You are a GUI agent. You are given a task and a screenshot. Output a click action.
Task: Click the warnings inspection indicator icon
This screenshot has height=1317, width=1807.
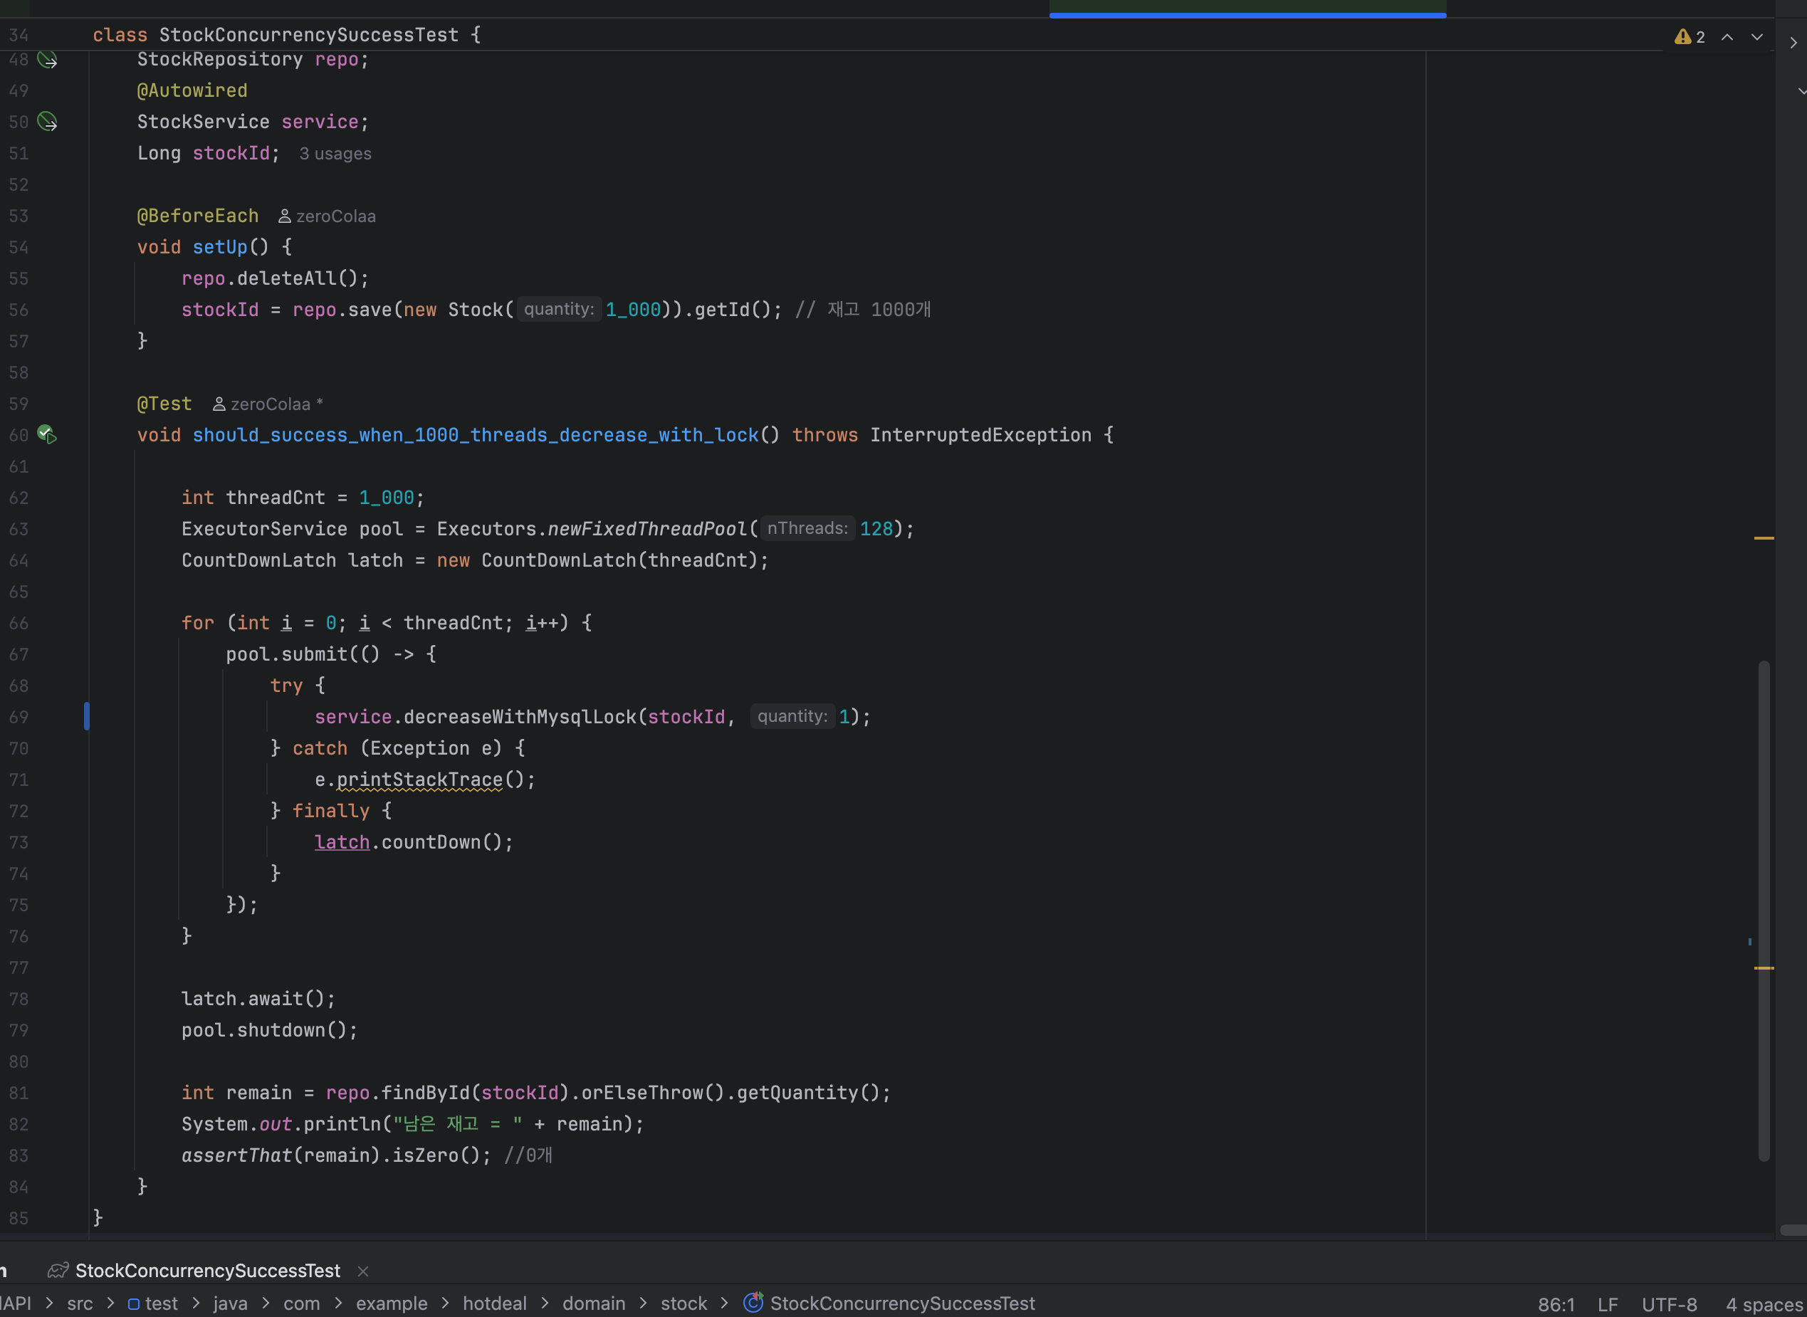pyautogui.click(x=1682, y=37)
